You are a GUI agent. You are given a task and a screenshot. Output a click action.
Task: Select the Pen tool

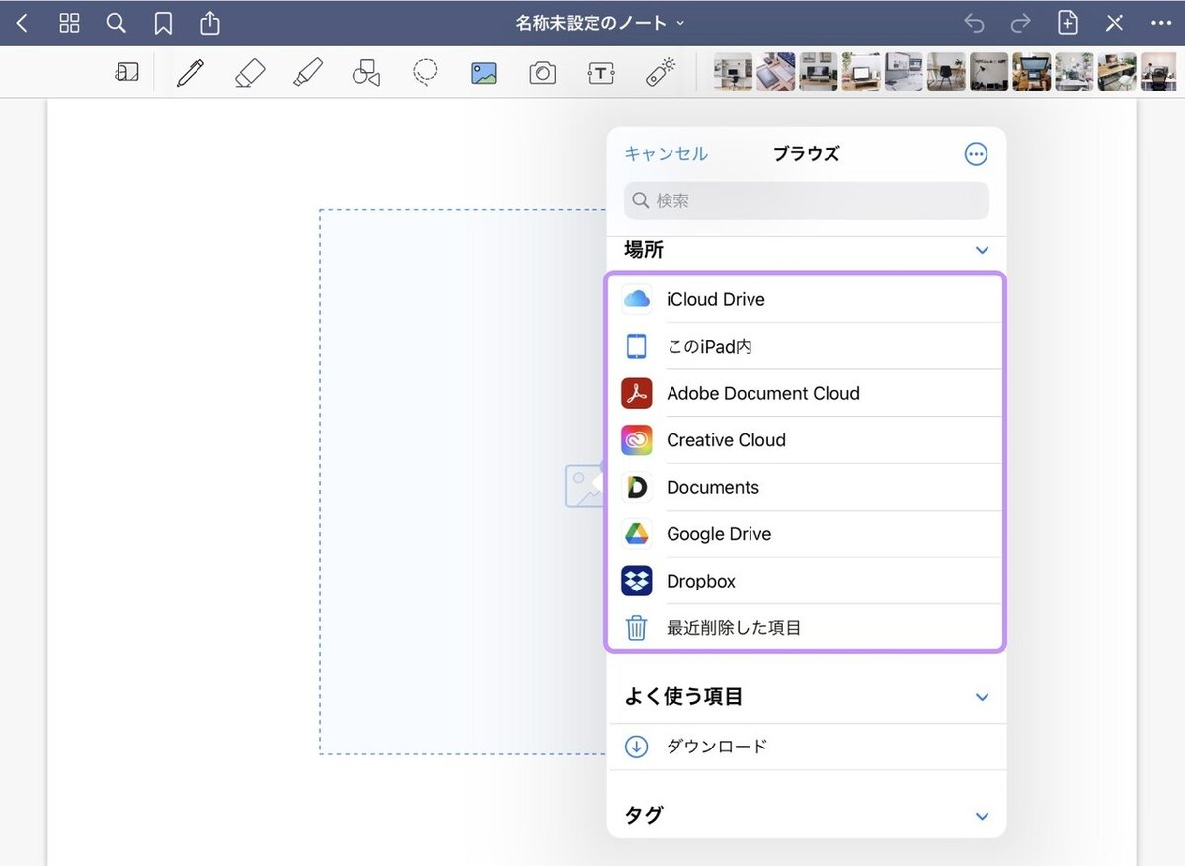pos(190,71)
